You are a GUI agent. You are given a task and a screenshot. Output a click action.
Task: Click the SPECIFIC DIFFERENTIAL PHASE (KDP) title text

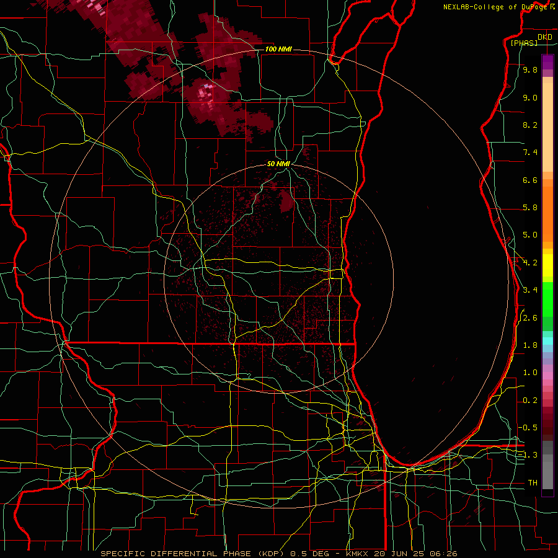(x=191, y=554)
